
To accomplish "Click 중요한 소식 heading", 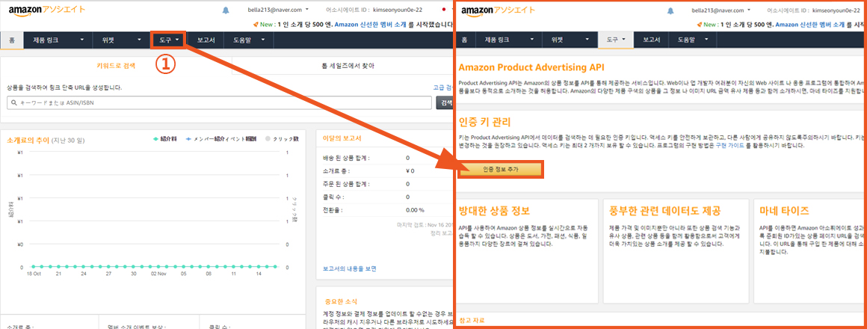I will (342, 301).
